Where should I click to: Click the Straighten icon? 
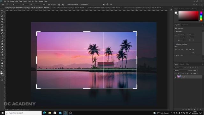pos(49,4)
